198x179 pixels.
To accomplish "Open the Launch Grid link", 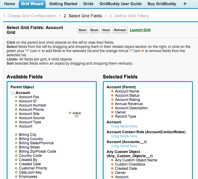I will [140, 30].
